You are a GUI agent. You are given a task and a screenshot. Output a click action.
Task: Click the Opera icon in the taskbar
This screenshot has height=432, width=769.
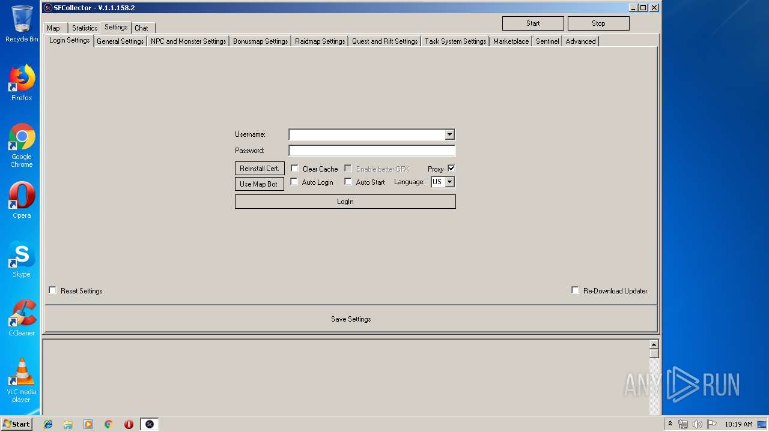pyautogui.click(x=129, y=424)
